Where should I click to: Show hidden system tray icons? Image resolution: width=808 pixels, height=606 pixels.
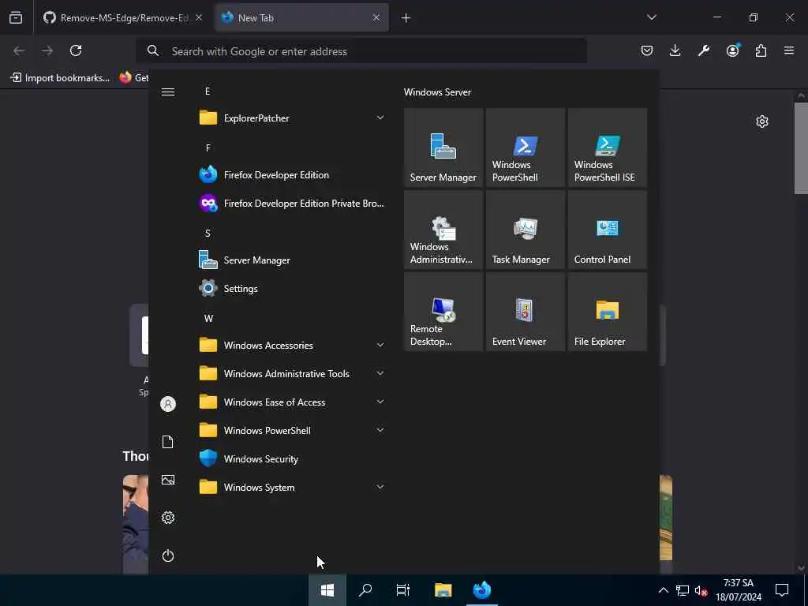tap(663, 590)
